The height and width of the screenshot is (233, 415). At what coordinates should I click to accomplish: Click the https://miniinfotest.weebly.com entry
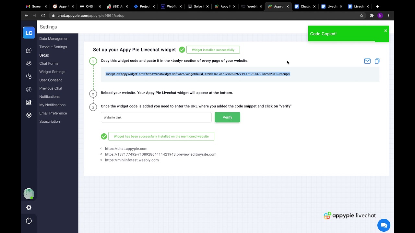(132, 160)
